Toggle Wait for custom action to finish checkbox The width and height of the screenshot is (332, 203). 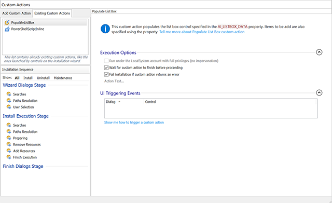[x=106, y=67]
